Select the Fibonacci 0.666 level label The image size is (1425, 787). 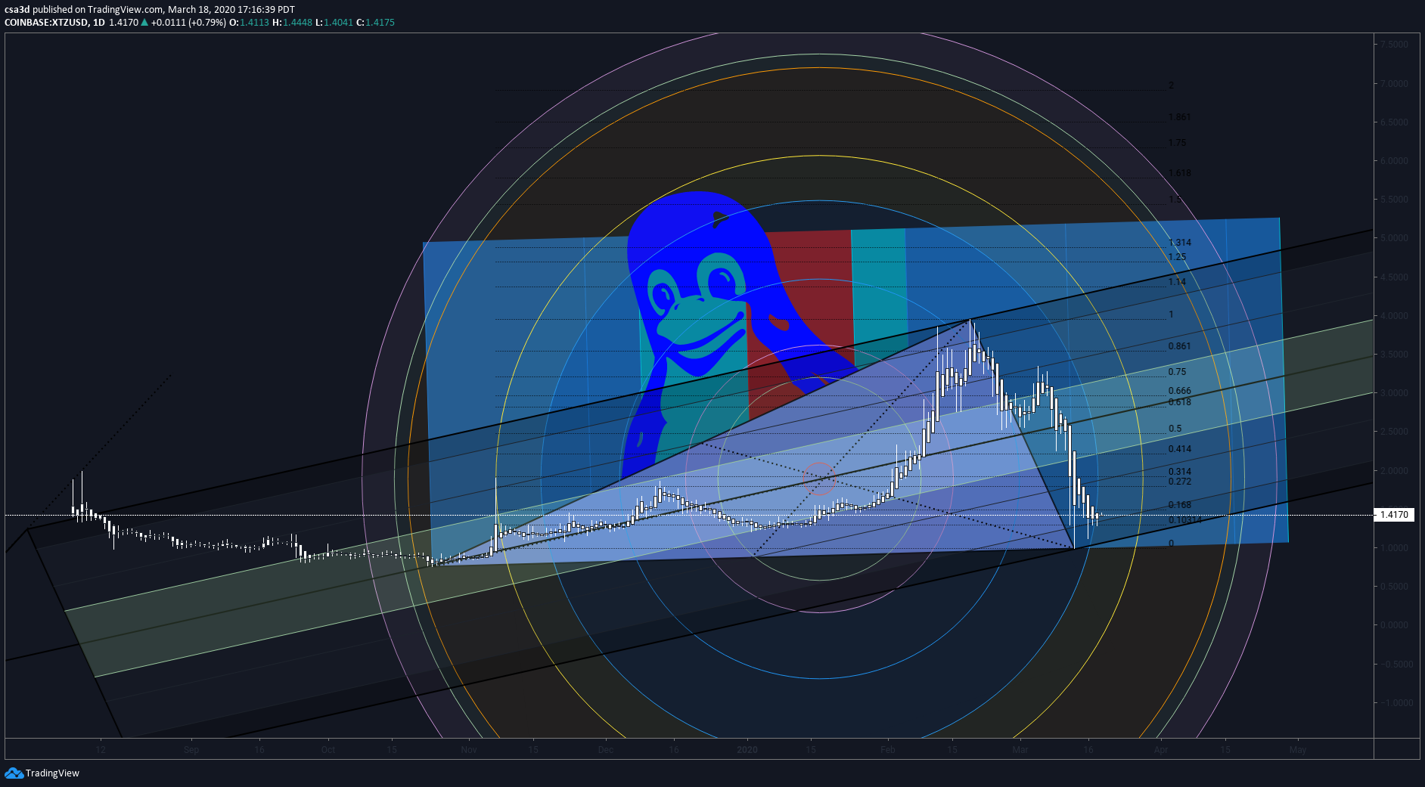pyautogui.click(x=1179, y=390)
